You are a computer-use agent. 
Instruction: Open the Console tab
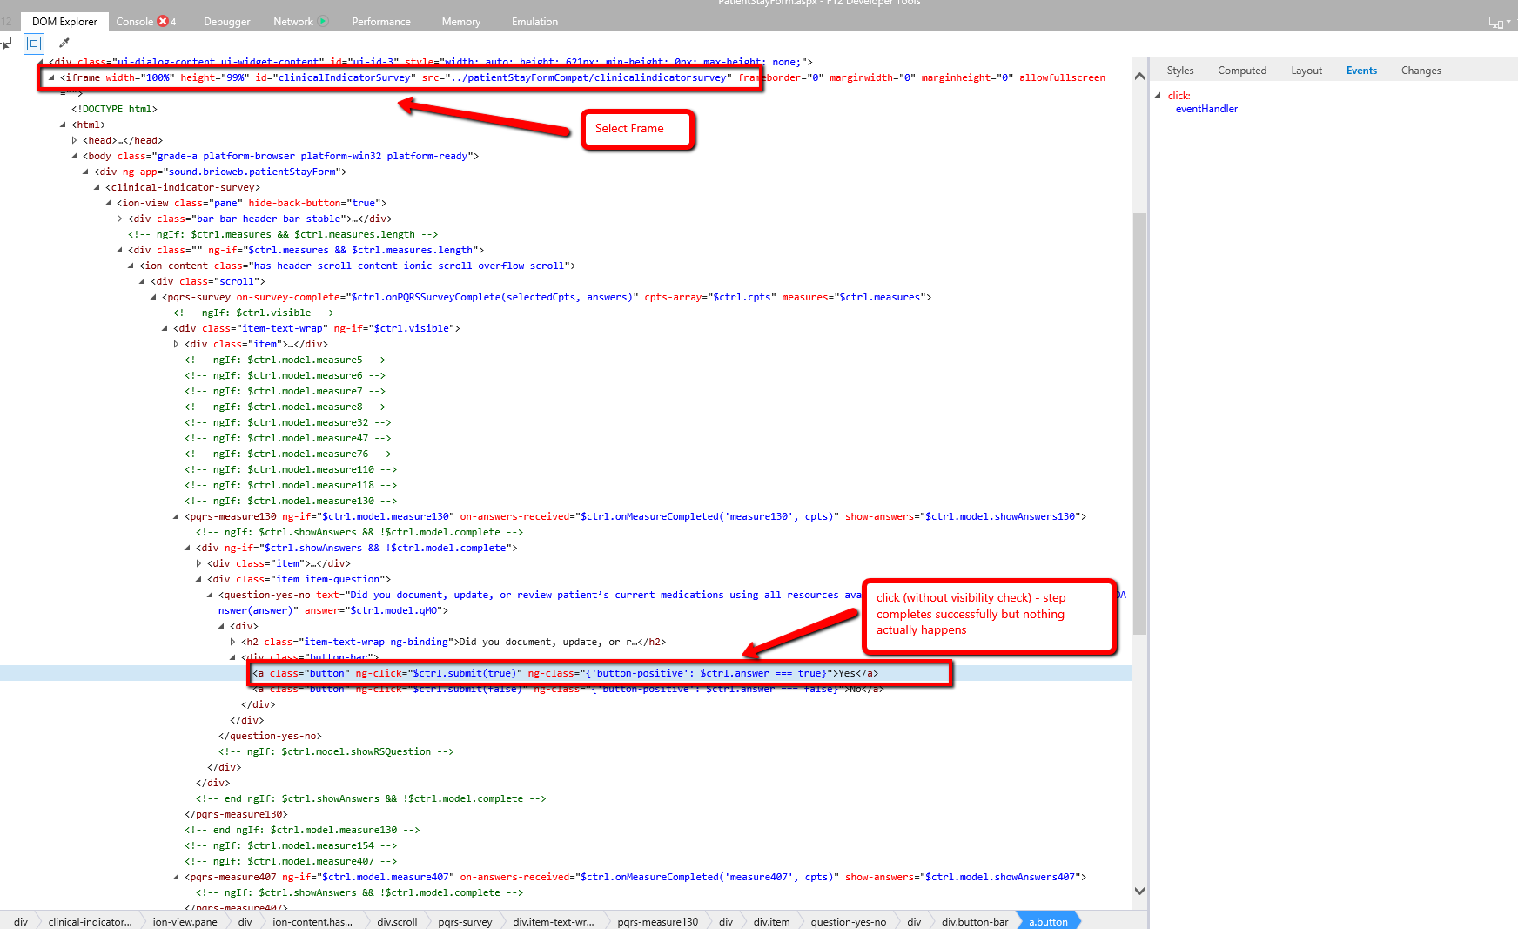pos(135,22)
